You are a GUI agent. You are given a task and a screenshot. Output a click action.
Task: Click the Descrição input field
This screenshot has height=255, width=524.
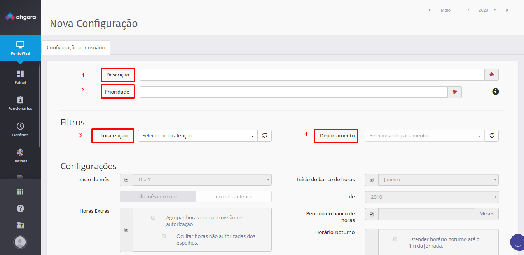(312, 75)
